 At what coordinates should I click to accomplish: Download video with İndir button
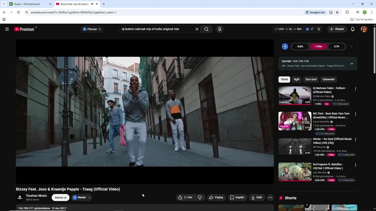click(257, 198)
